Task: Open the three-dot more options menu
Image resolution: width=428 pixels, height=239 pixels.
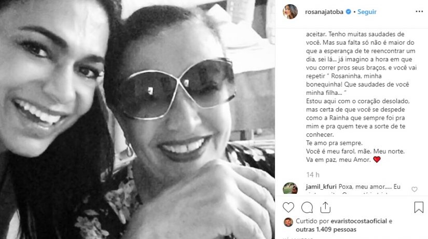Action: click(419, 11)
